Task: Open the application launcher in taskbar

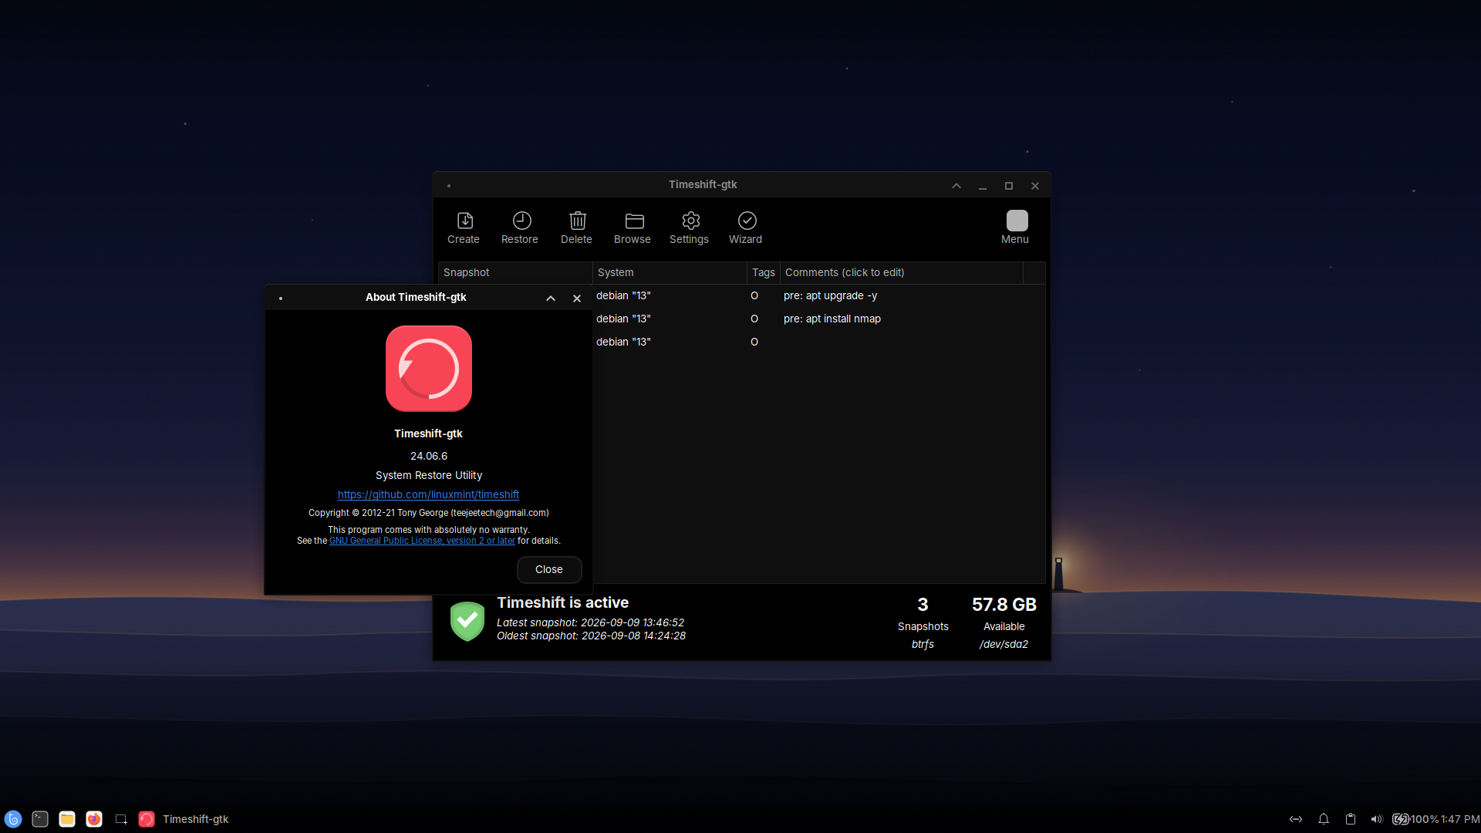Action: [x=13, y=819]
